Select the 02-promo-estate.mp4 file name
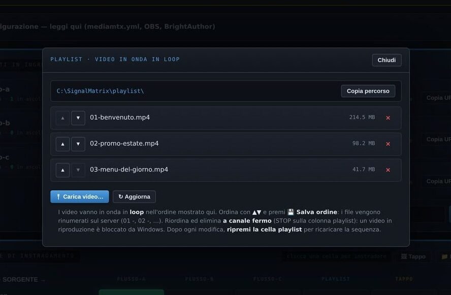The image size is (451, 295). point(124,143)
